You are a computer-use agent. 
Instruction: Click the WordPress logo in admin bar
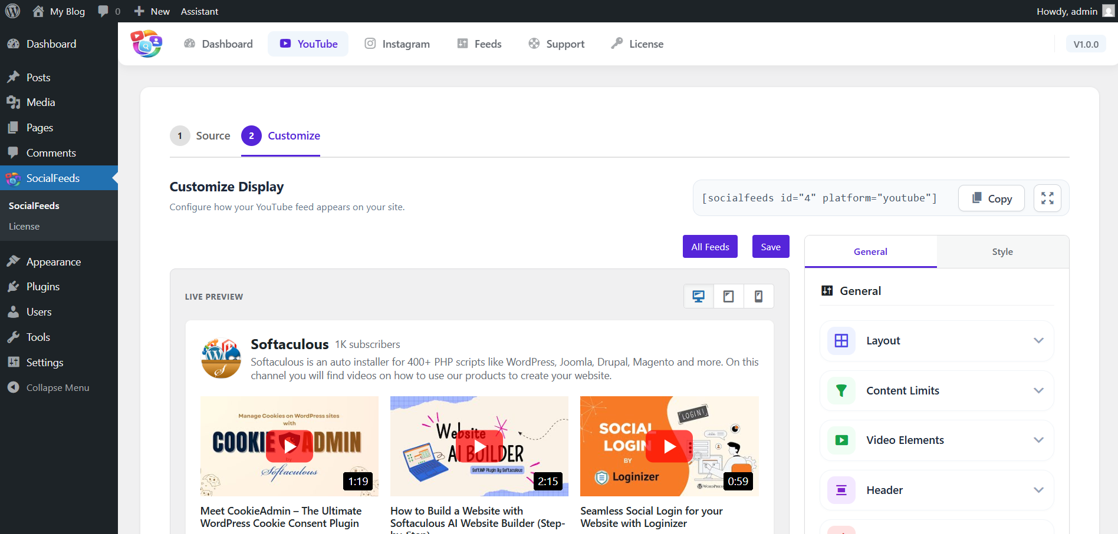12,11
